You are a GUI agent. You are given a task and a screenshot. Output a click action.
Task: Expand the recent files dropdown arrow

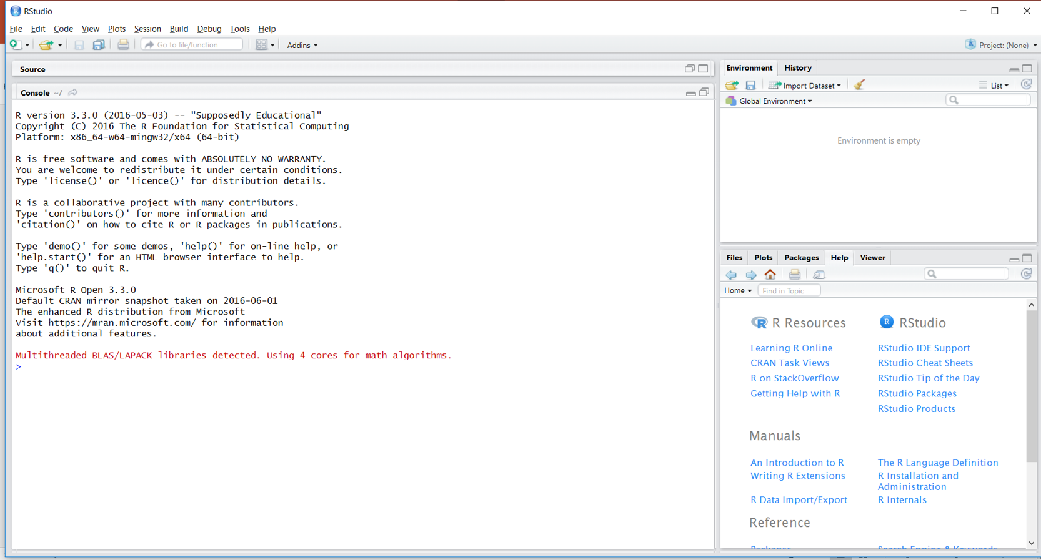click(x=60, y=45)
